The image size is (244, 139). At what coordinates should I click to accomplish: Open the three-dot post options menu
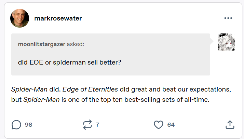click(x=228, y=18)
